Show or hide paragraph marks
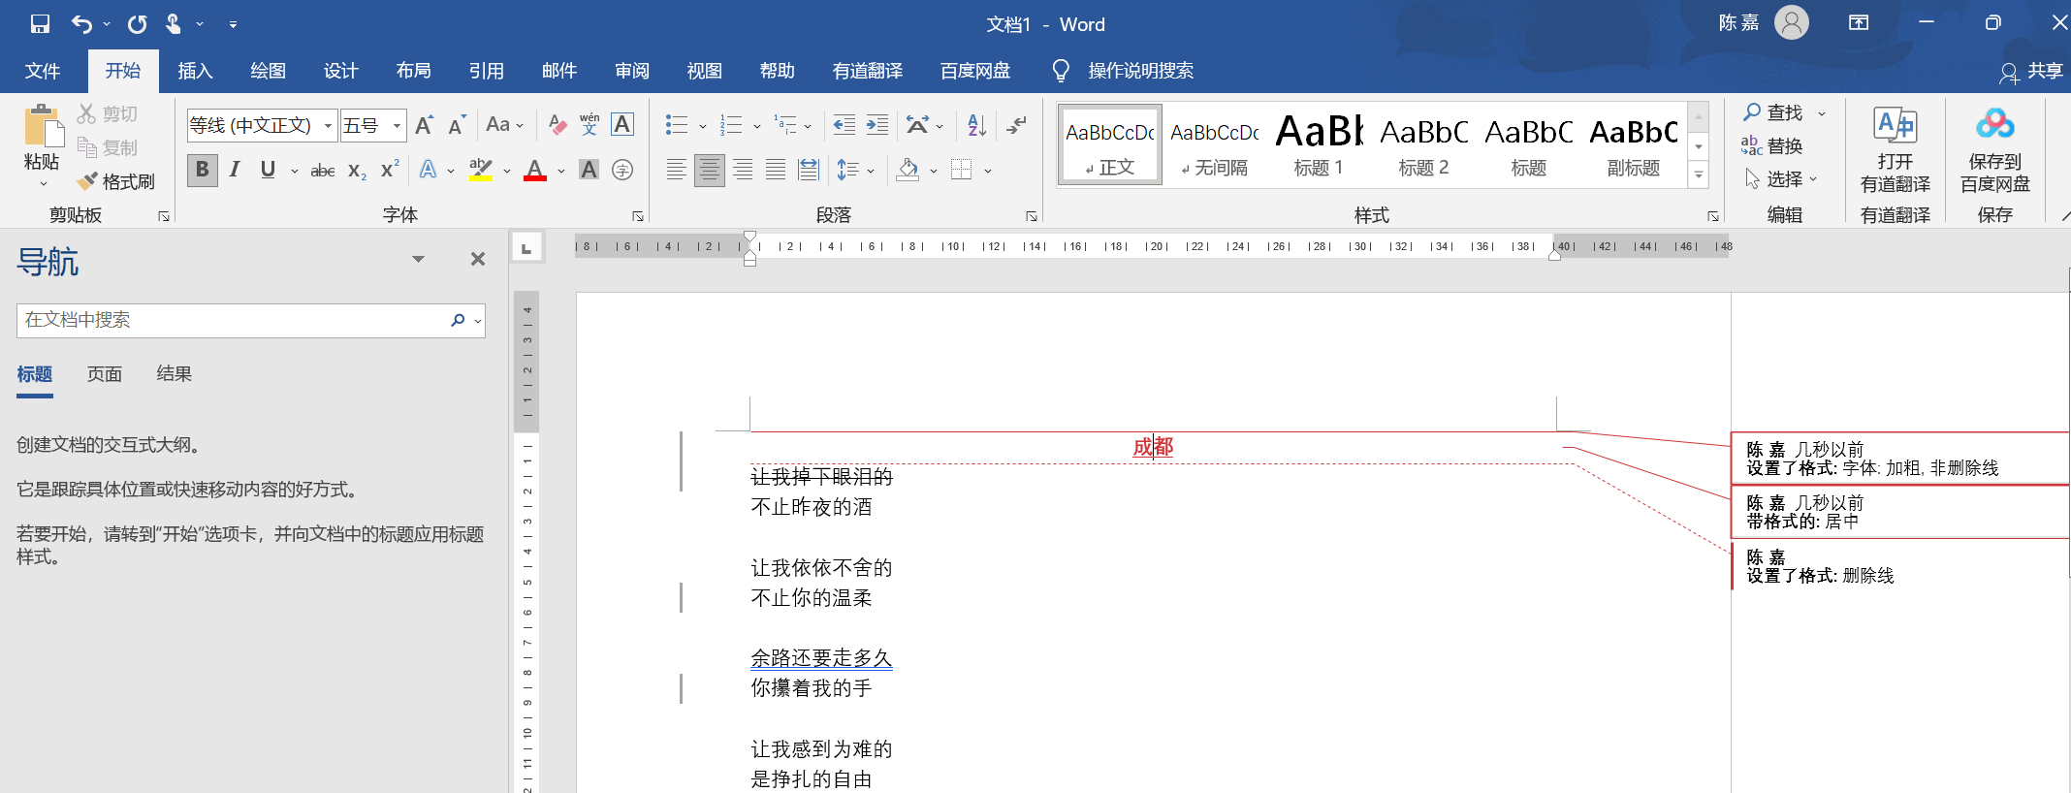The image size is (2071, 793). pyautogui.click(x=1017, y=125)
